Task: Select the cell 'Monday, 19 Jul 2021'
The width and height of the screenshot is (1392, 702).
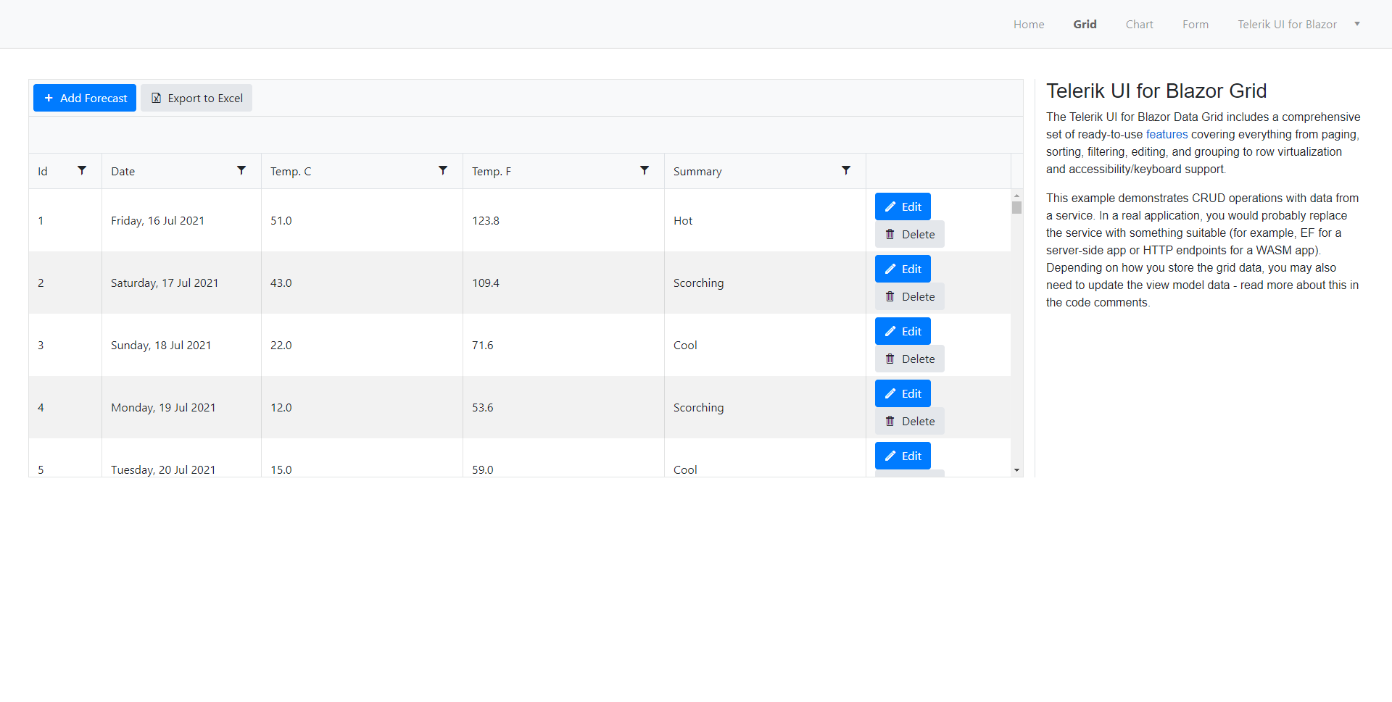Action: pyautogui.click(x=181, y=407)
